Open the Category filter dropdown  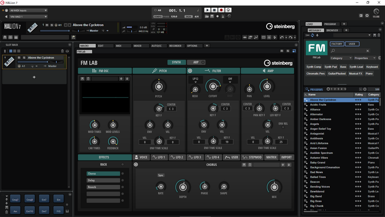click(x=341, y=58)
